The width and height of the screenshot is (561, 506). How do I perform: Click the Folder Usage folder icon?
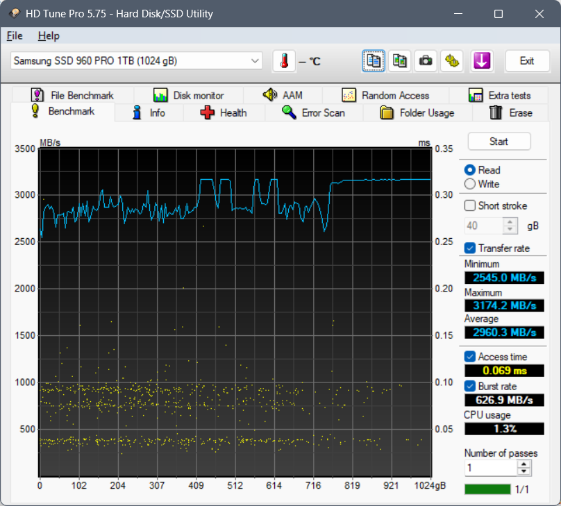387,112
